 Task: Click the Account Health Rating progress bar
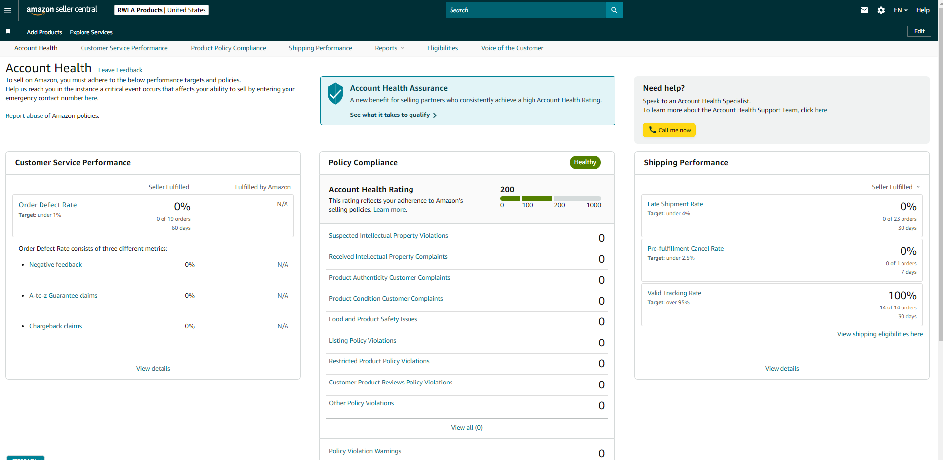point(551,198)
